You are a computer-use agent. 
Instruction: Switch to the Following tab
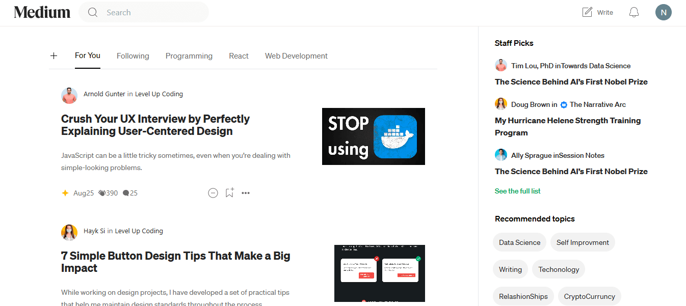tap(133, 55)
